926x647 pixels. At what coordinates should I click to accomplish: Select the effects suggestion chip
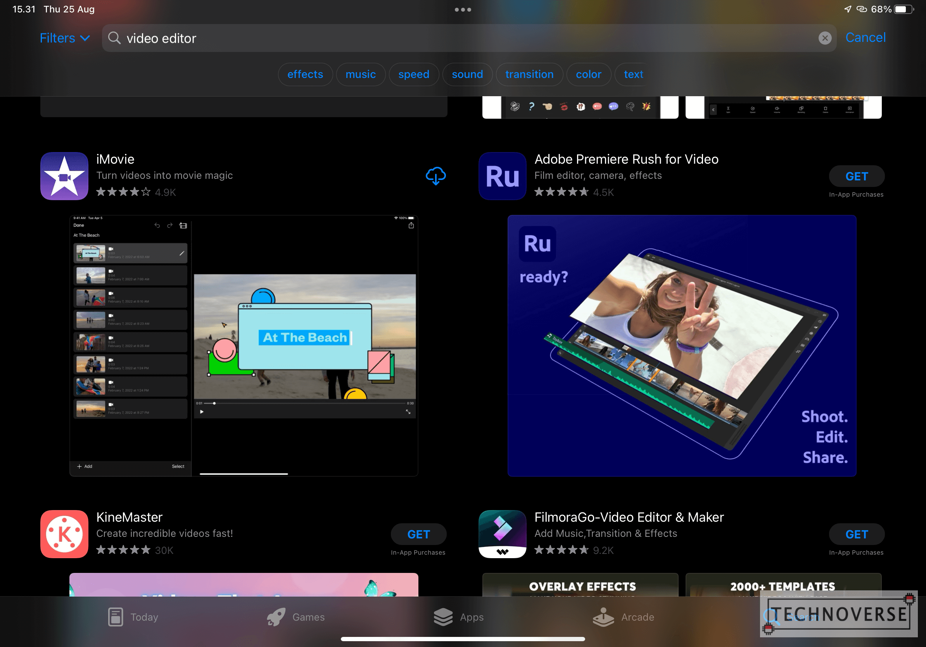click(305, 74)
